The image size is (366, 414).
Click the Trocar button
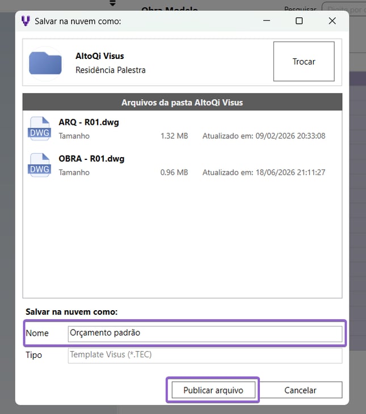pos(304,61)
